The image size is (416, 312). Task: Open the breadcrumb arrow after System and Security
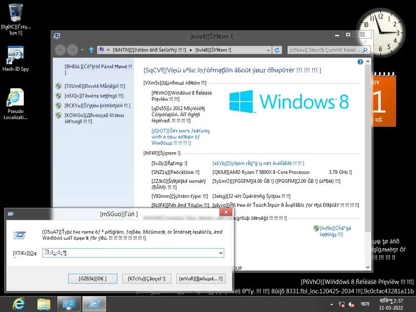(191, 50)
